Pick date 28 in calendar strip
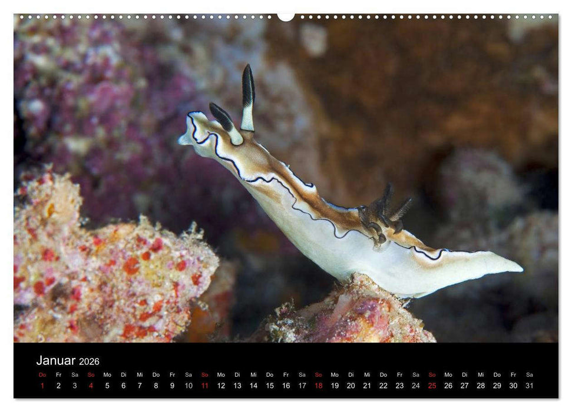Image resolution: width=572 pixels, height=412 pixels. coord(481,386)
